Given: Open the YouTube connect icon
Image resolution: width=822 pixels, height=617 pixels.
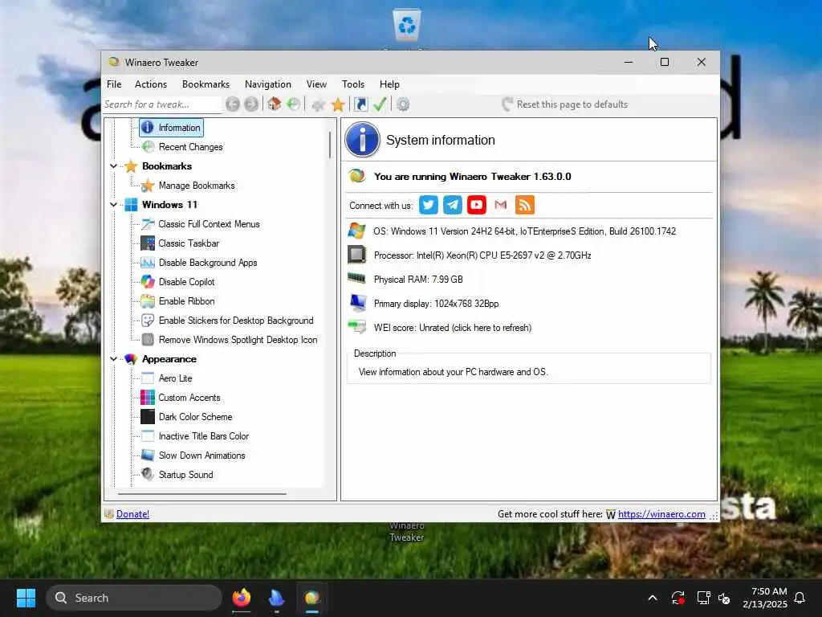Looking at the screenshot, I should [477, 205].
